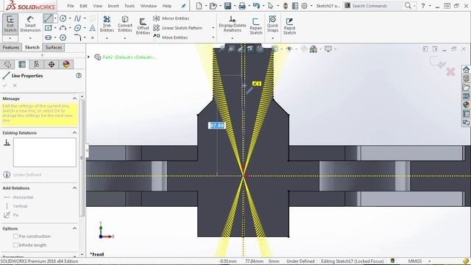
Task: Select the Arc sketch tool
Action: click(x=63, y=28)
